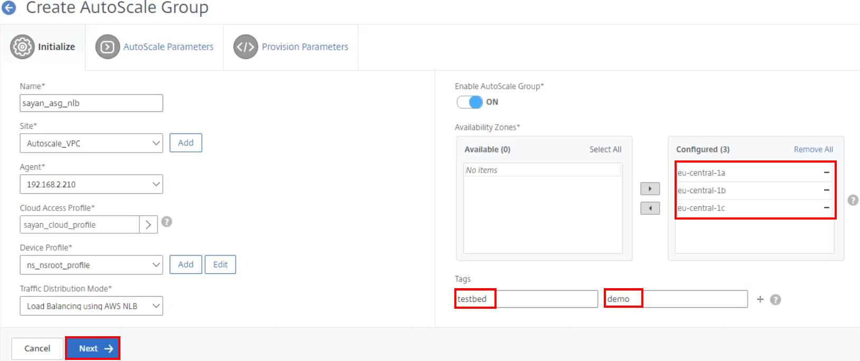Click the No items row in Available list
Image resolution: width=860 pixels, height=361 pixels.
point(543,170)
